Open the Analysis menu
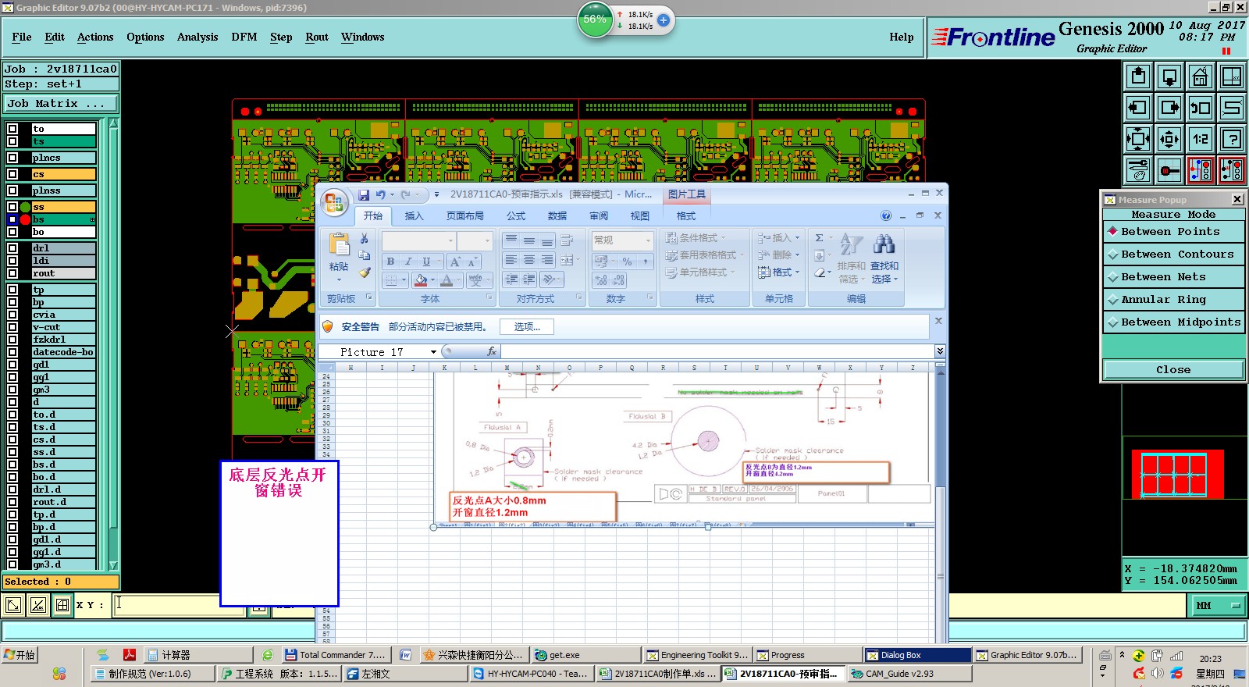The width and height of the screenshot is (1249, 687). [x=197, y=37]
